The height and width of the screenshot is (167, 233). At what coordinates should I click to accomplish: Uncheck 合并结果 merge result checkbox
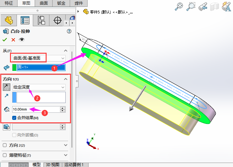click(14, 118)
